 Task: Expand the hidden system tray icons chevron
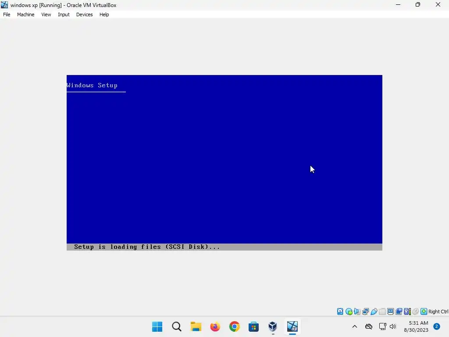354,326
